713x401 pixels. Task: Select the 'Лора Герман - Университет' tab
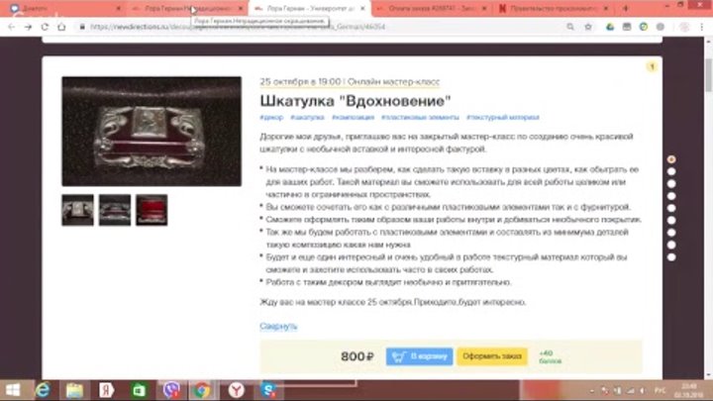point(309,8)
